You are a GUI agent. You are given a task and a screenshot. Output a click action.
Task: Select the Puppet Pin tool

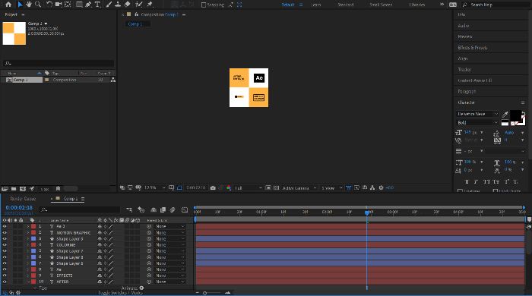coord(150,5)
